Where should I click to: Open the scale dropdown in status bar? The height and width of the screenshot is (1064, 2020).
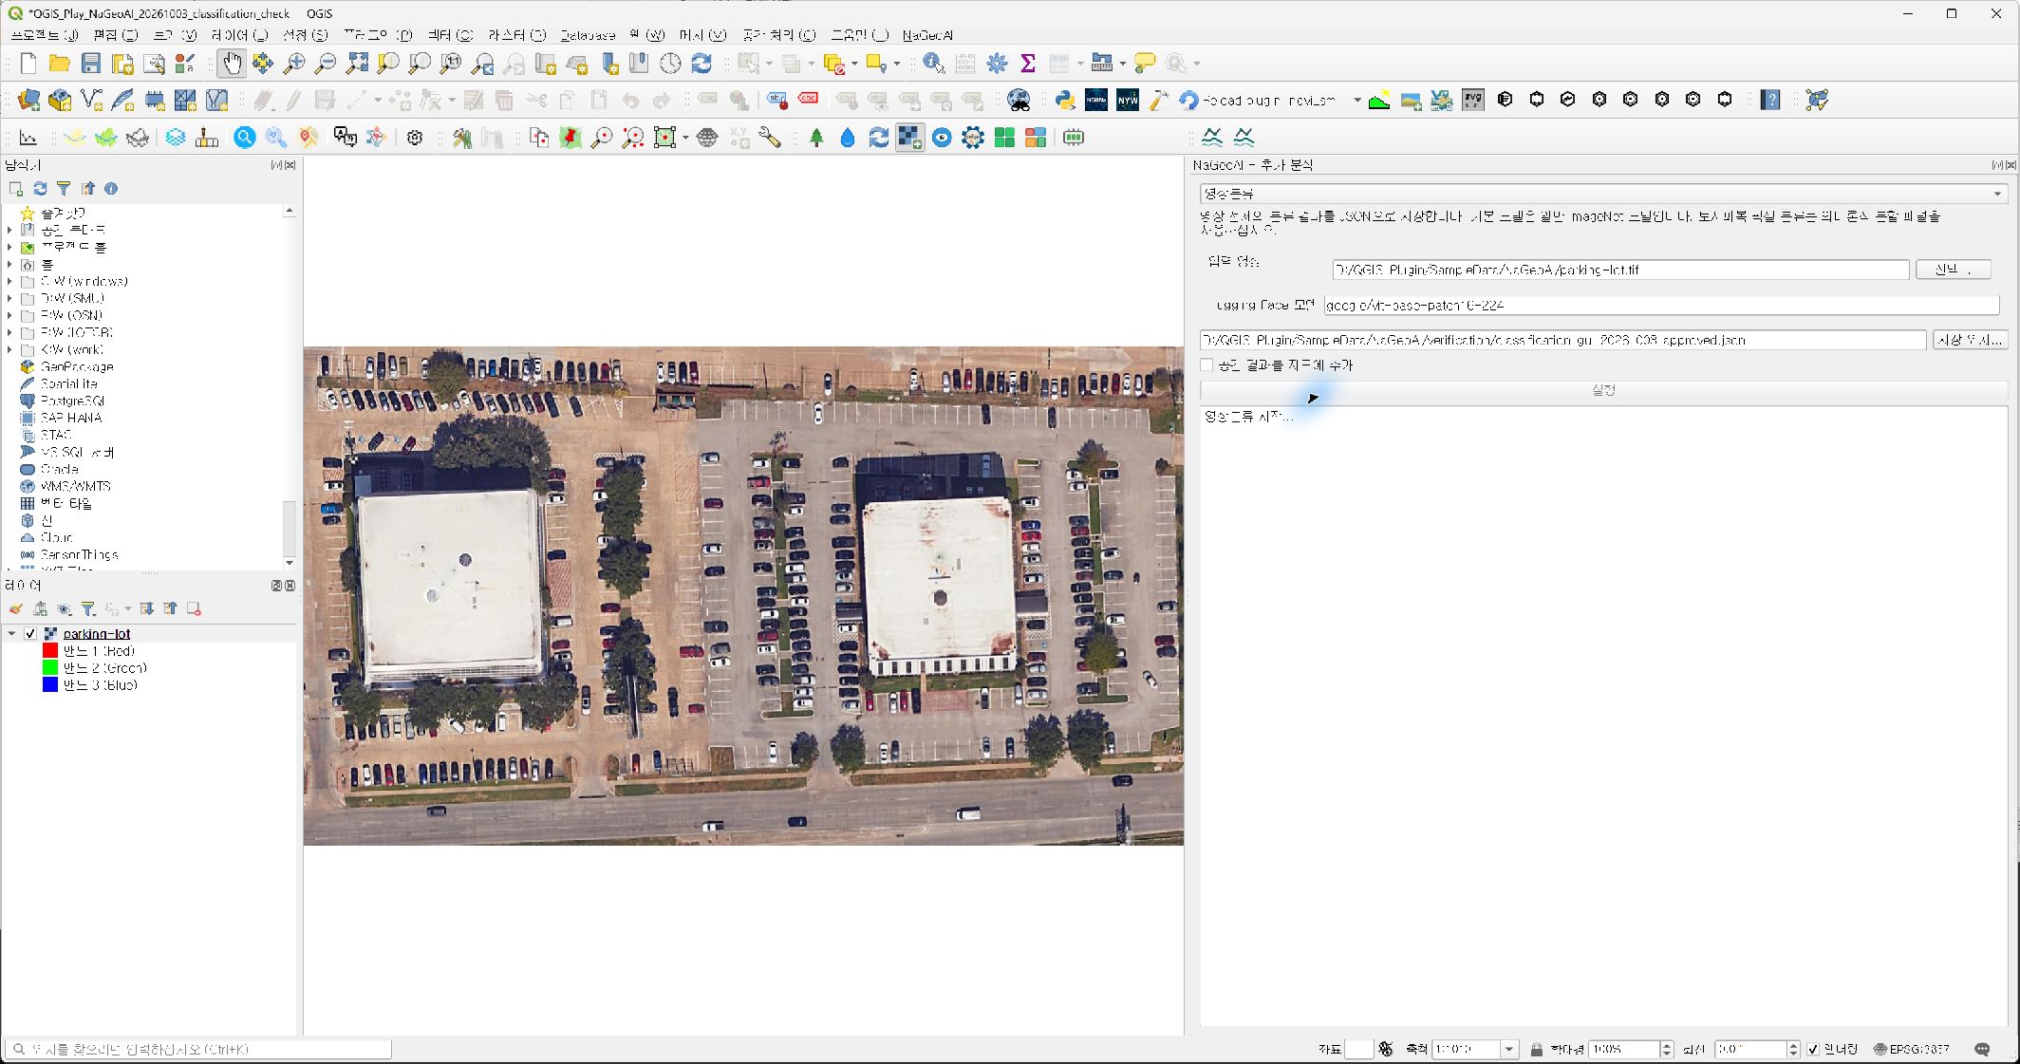pyautogui.click(x=1508, y=1049)
